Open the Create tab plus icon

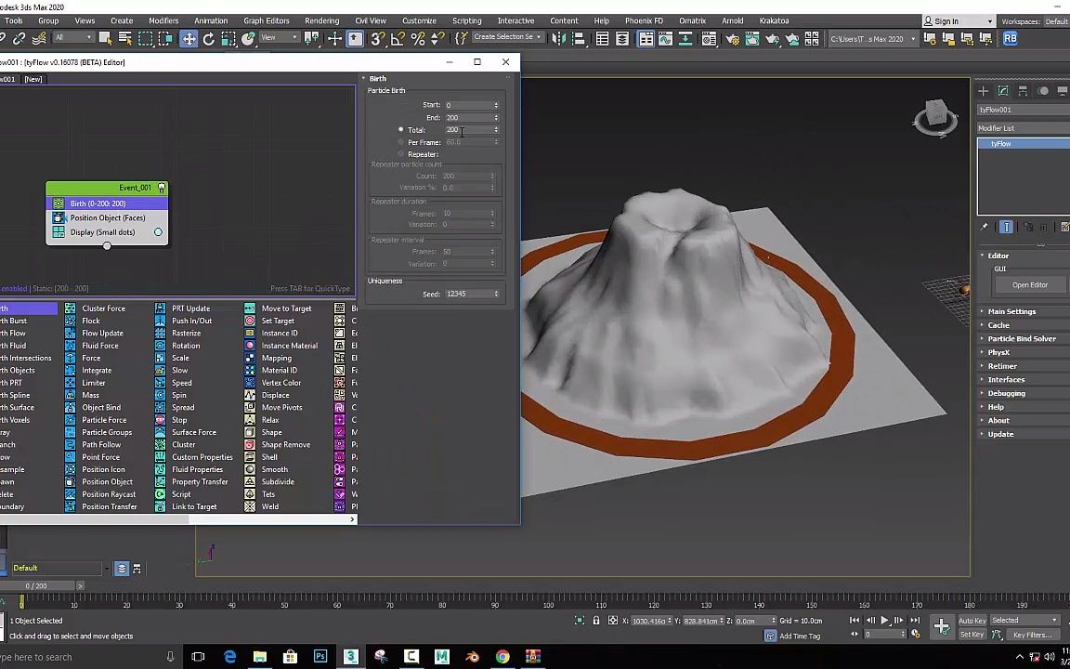984,91
